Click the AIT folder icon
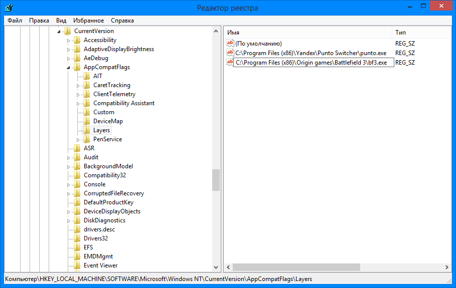The width and height of the screenshot is (456, 288). point(87,76)
